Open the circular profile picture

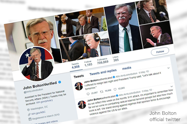tap(36, 64)
